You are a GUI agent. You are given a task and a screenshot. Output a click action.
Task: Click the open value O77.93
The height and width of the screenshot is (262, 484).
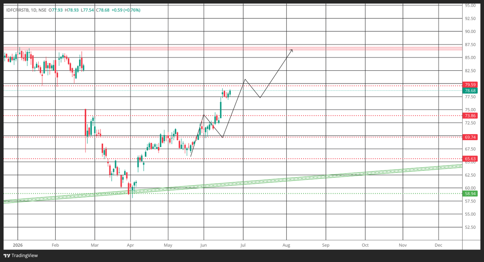click(56, 10)
